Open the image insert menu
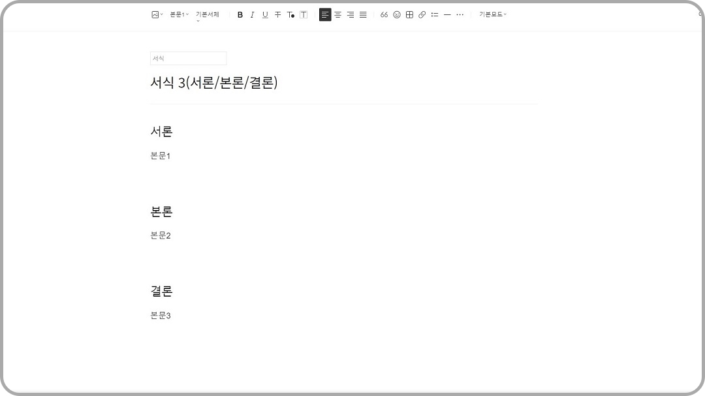Viewport: 705px width, 396px height. (155, 14)
